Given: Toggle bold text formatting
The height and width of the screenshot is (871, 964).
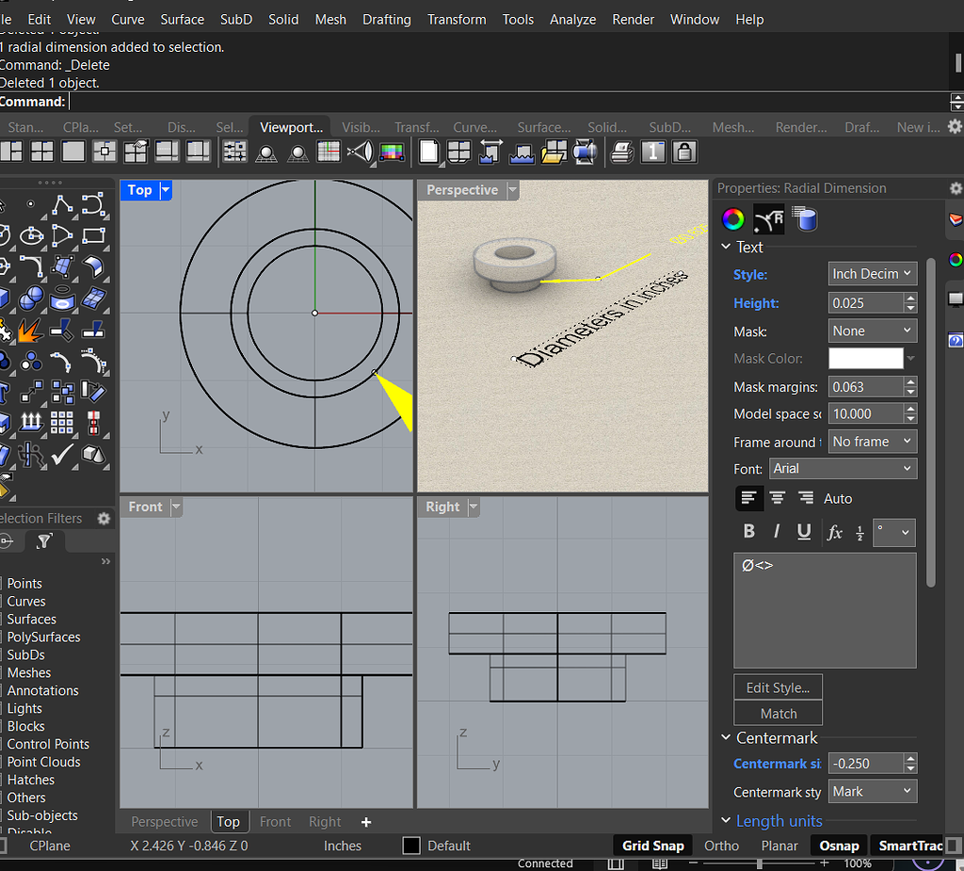Looking at the screenshot, I should click(x=749, y=532).
